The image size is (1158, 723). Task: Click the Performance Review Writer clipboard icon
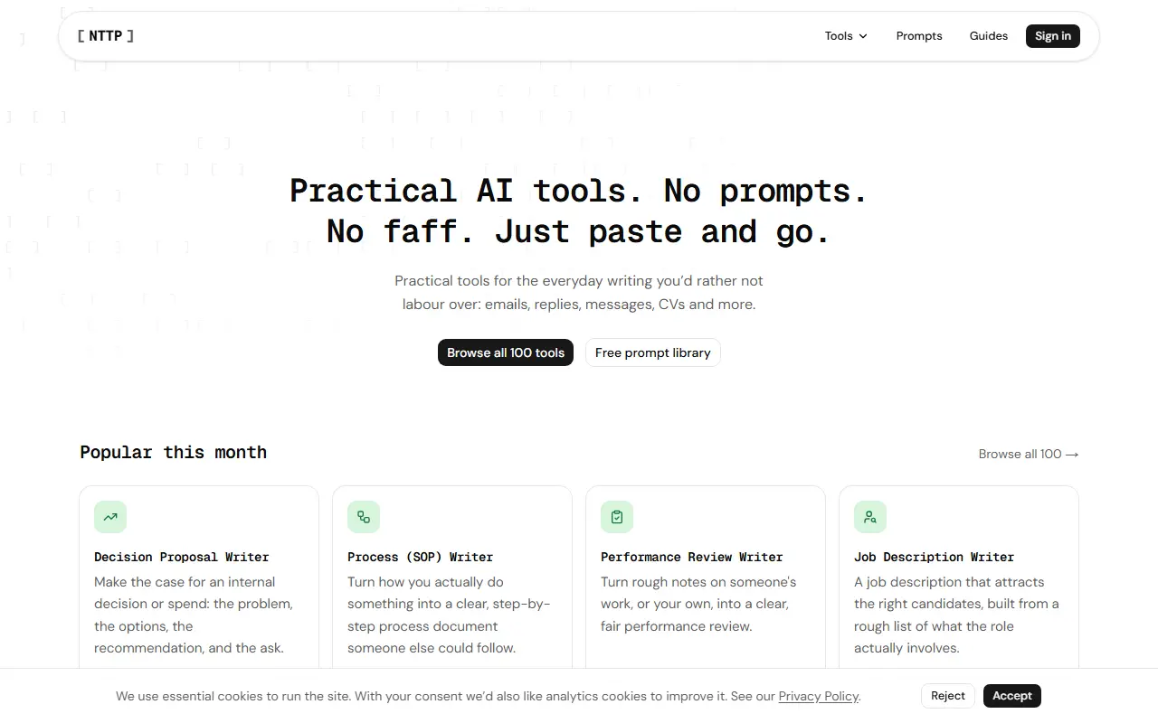[x=617, y=517]
